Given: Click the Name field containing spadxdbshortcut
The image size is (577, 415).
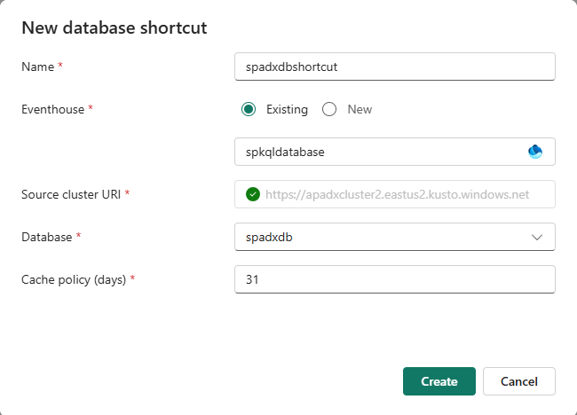Looking at the screenshot, I should point(394,67).
